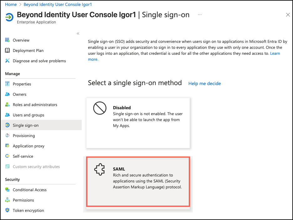Click the Diagnose and solve problems wrench icon

coord(7,61)
